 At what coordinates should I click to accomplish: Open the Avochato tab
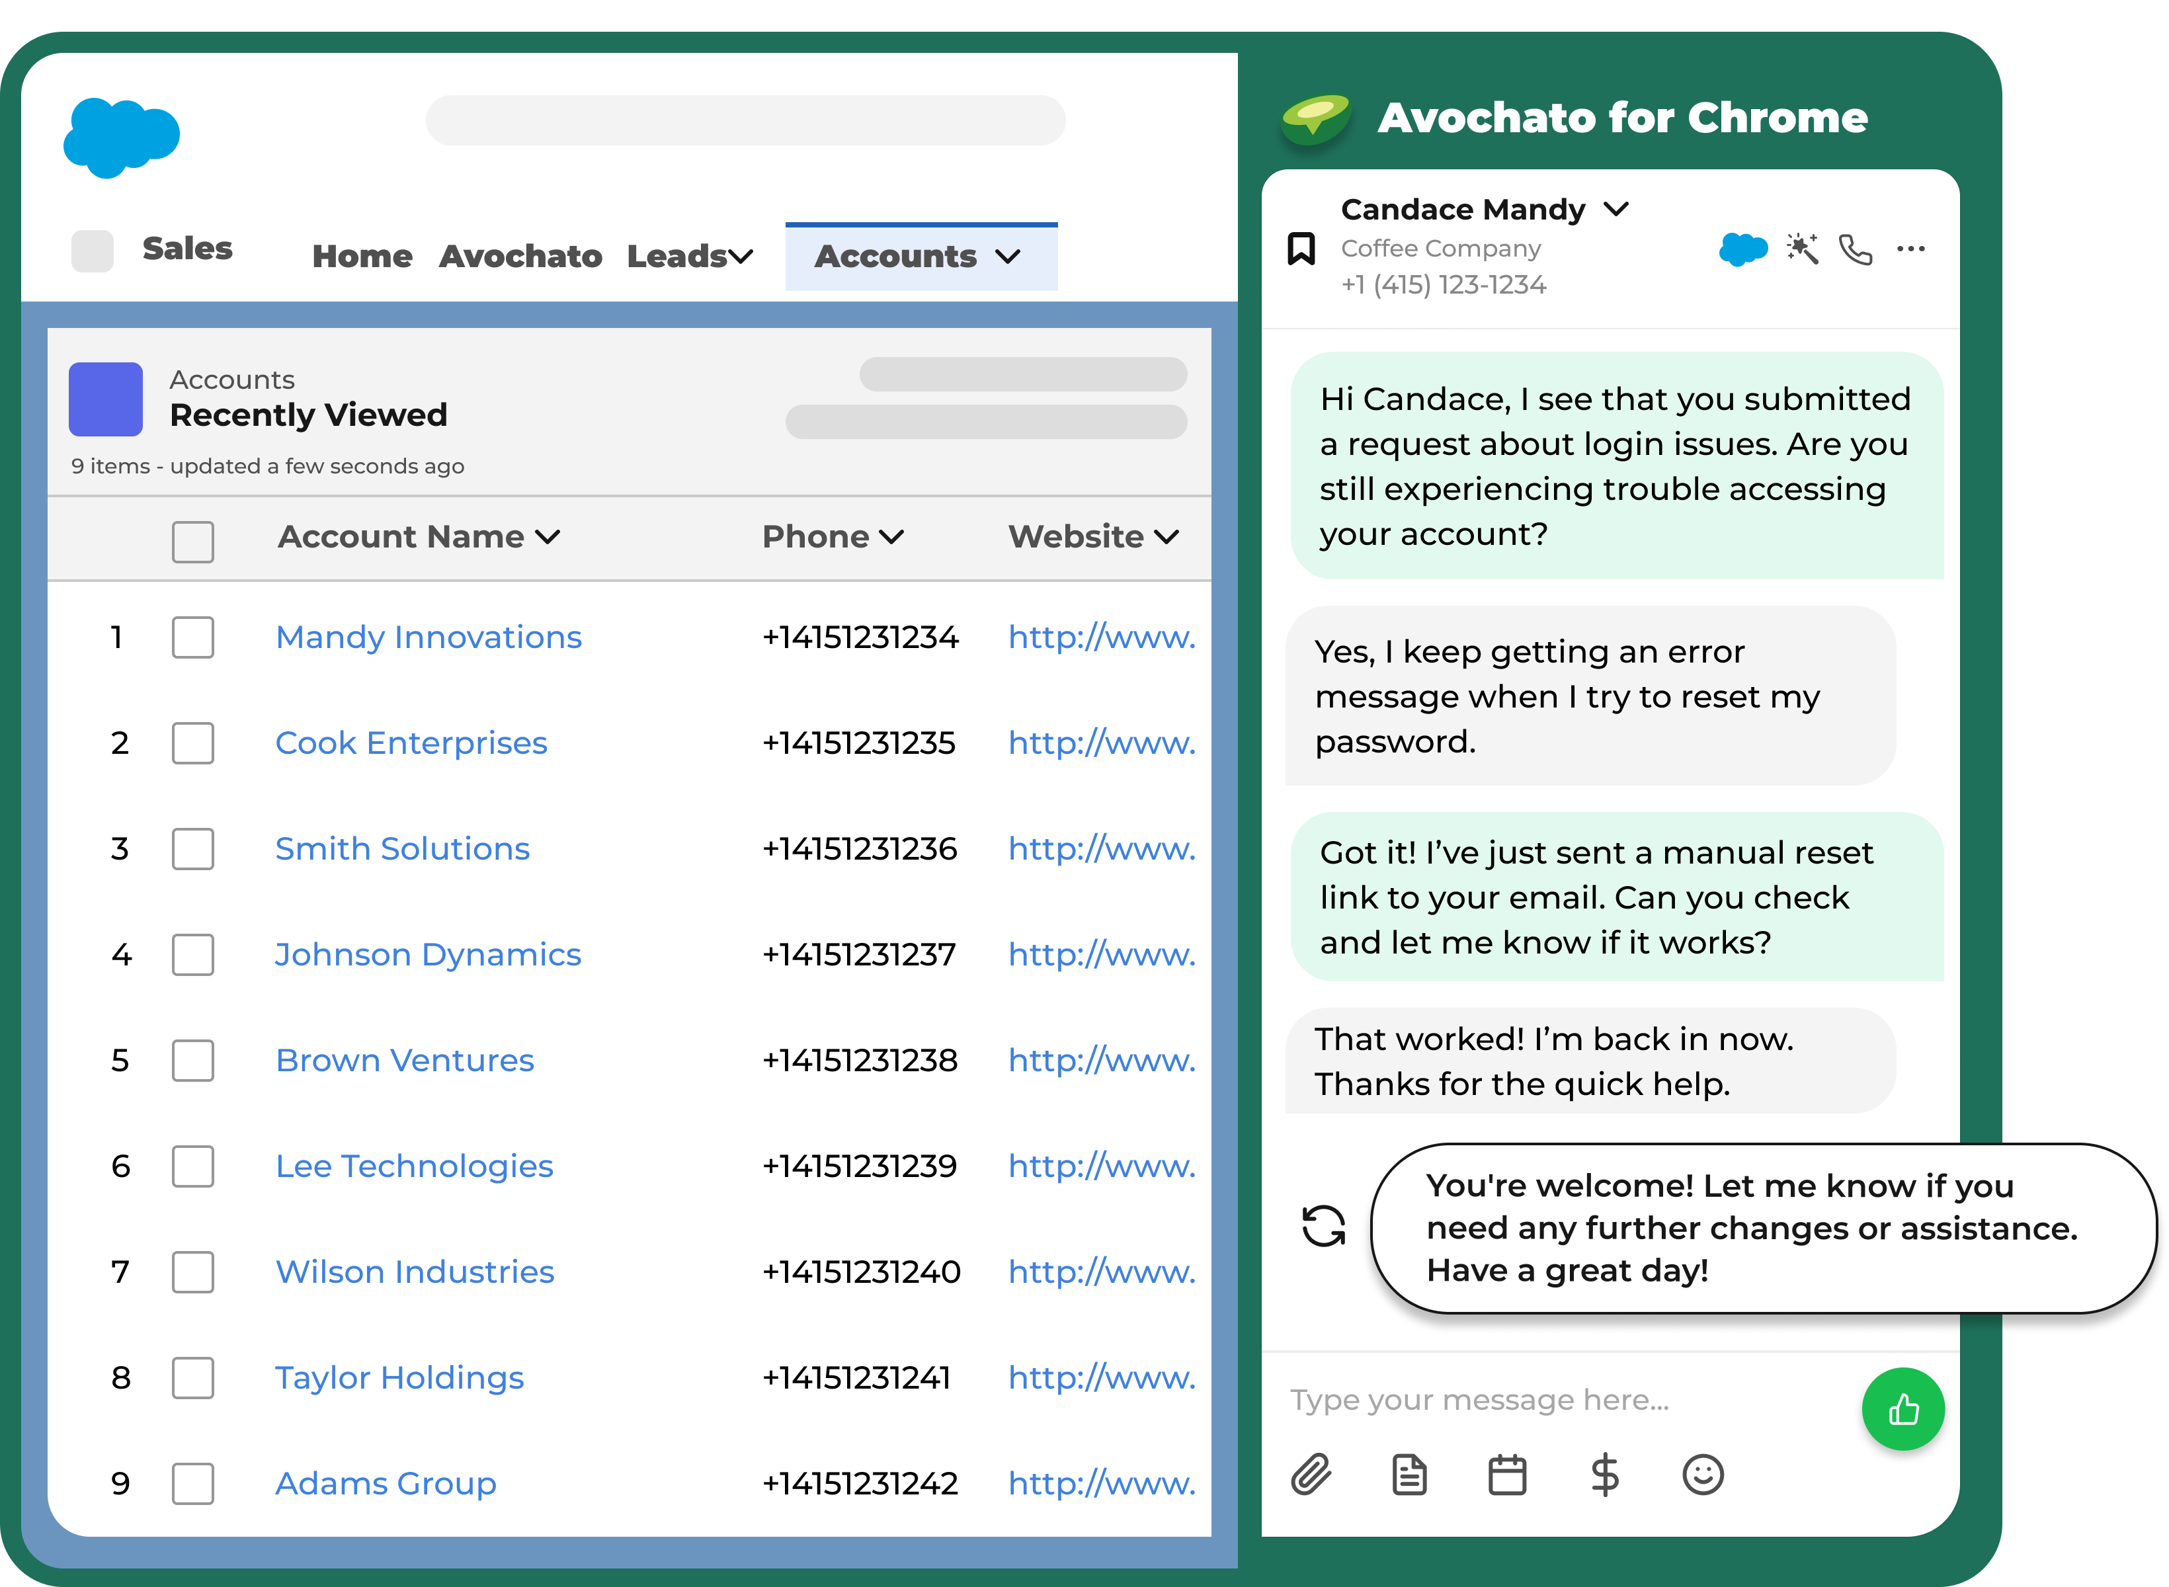pos(520,257)
